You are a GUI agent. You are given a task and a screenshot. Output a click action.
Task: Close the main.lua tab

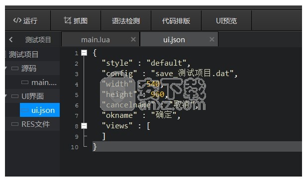(133, 39)
